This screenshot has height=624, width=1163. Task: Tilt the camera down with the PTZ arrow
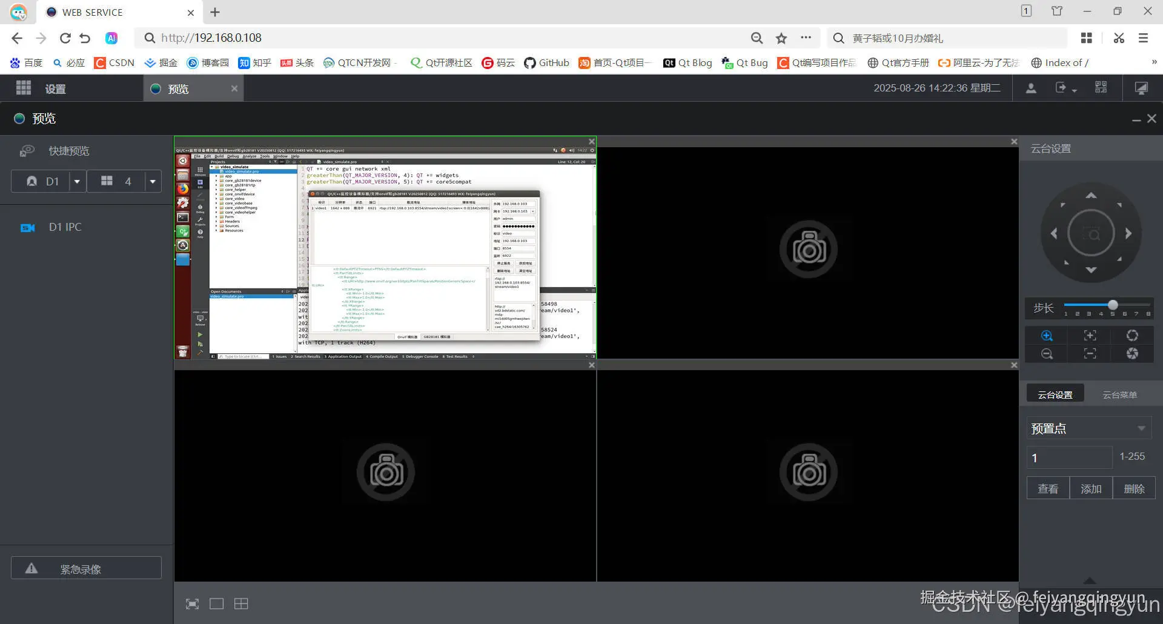click(1091, 270)
